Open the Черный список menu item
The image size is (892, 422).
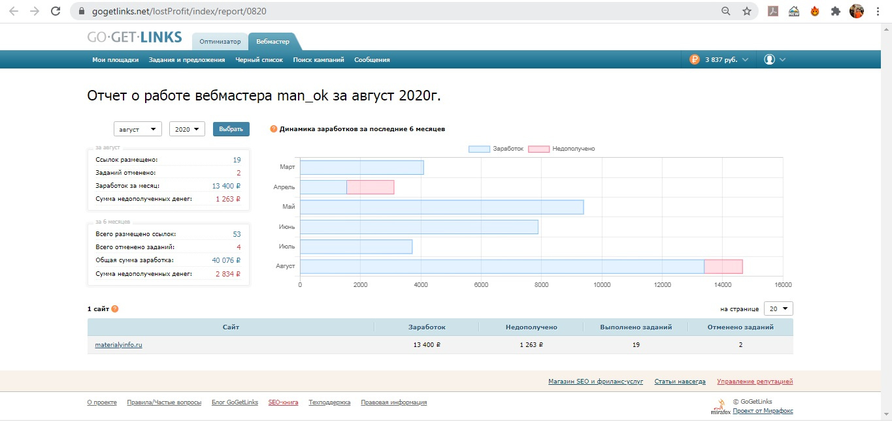coord(259,59)
